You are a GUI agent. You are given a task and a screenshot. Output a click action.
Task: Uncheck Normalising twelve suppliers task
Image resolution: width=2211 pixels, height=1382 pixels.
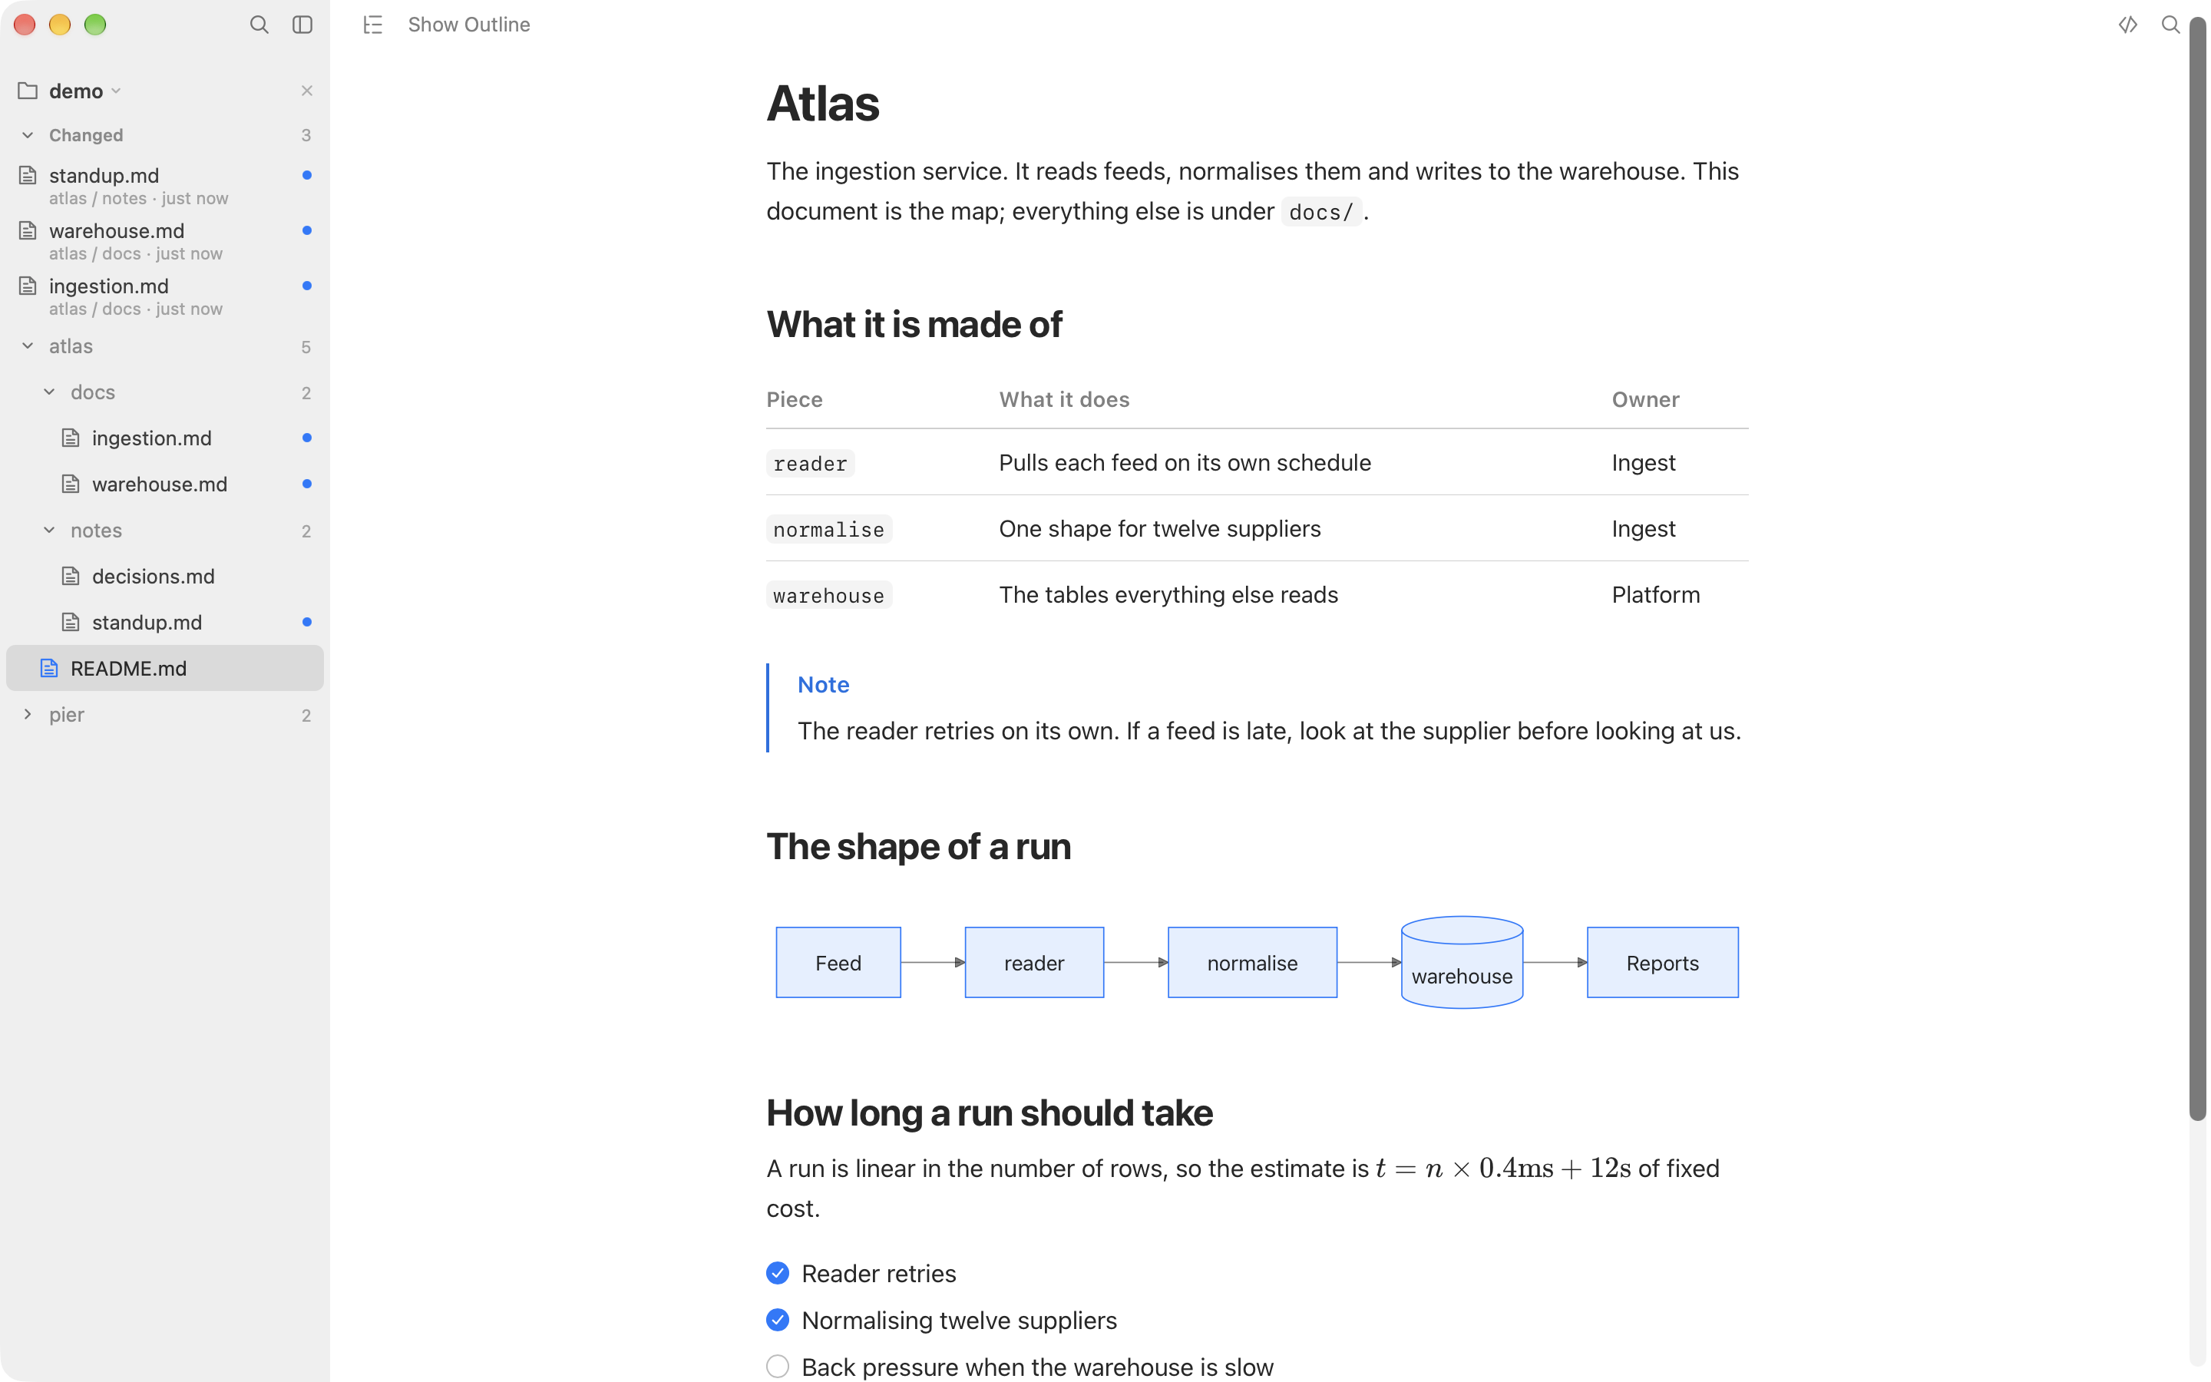(778, 1320)
